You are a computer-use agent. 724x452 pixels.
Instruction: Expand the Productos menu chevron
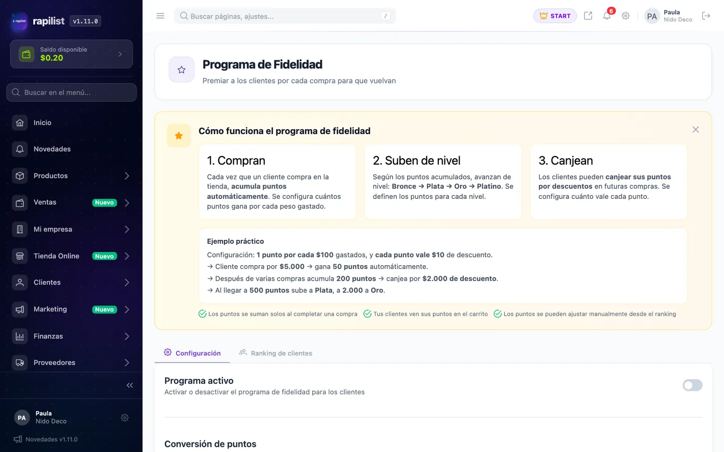(x=127, y=176)
